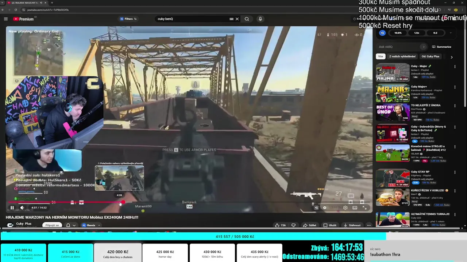Mute the video volume

(22, 208)
